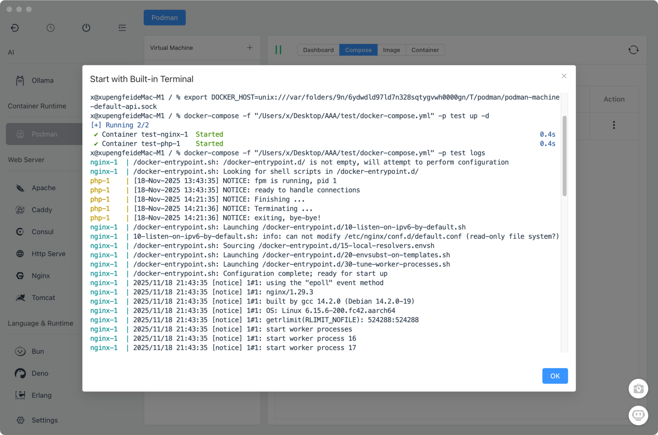Viewport: 658px width, 435px height.
Task: Open the Nginx sidebar item
Action: pyautogui.click(x=40, y=276)
